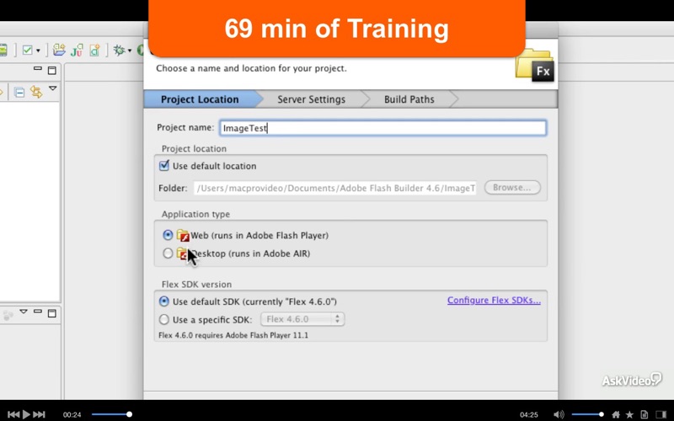
Task: Click 'Flex 4.6.0 requires Adobe Flash Player 11.1' text
Action: pos(233,335)
